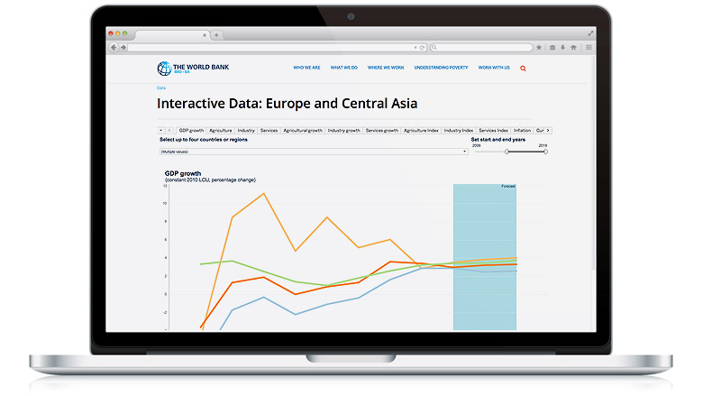Viewport: 703px width, 396px height.
Task: Click the browser forward arrow button
Action: pyautogui.click(x=123, y=47)
